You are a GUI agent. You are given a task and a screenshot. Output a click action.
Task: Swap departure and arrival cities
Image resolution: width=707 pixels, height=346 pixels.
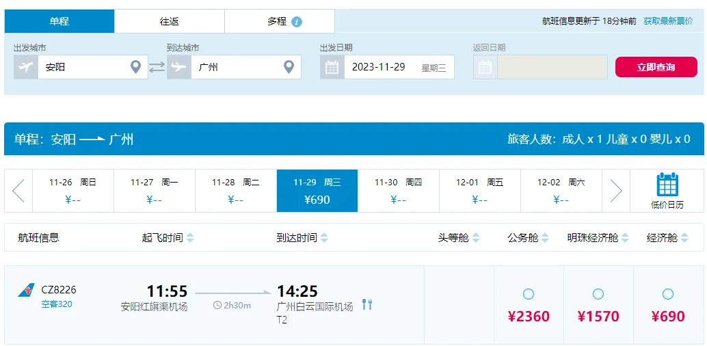point(157,67)
